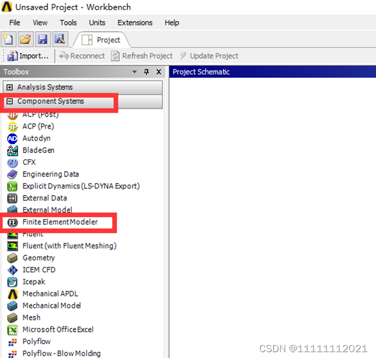Viewport: 376px width, 358px height.
Task: Select the CFX icon
Action: tap(12, 162)
